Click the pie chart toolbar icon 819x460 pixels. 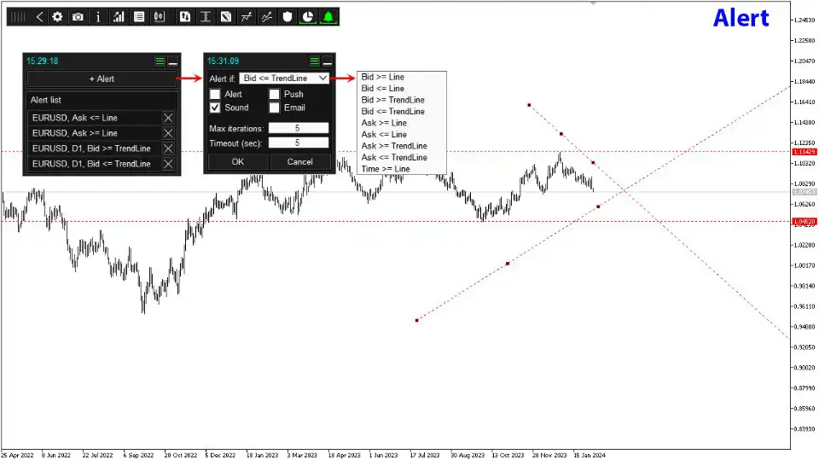tap(307, 16)
